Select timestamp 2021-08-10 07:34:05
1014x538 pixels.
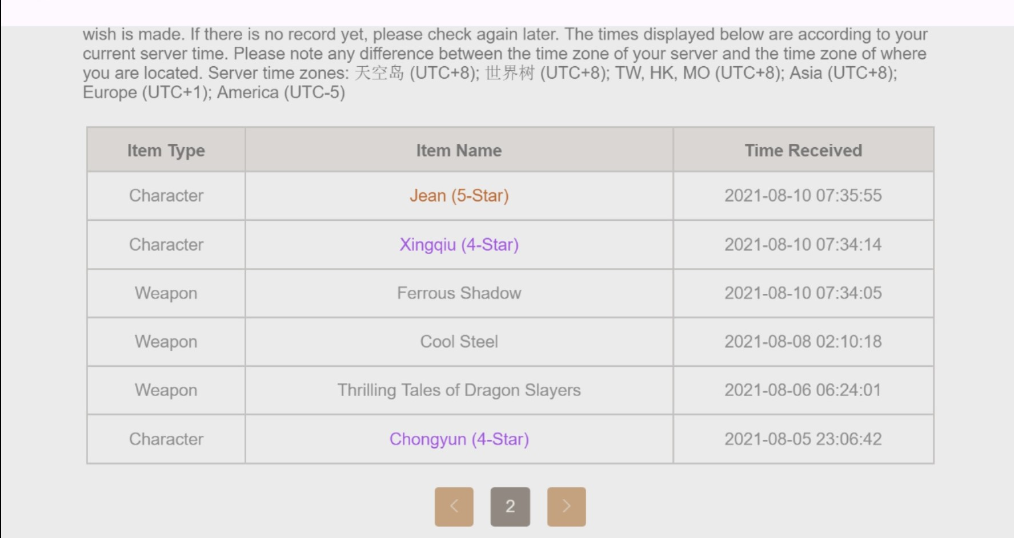(x=803, y=293)
